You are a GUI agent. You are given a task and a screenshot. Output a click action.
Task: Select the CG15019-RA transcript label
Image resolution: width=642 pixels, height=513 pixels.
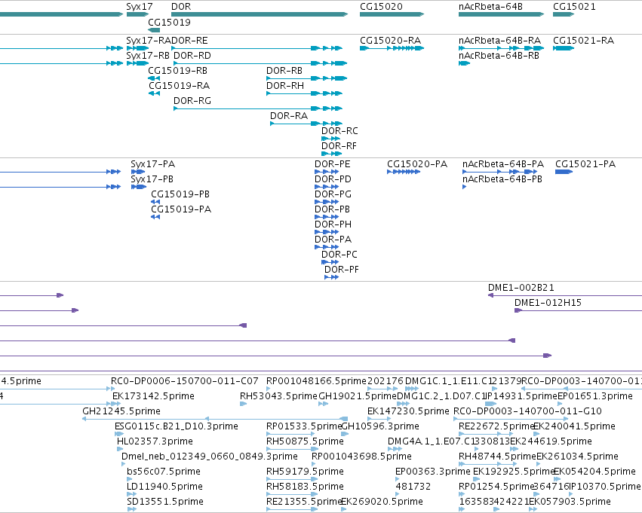click(x=180, y=86)
